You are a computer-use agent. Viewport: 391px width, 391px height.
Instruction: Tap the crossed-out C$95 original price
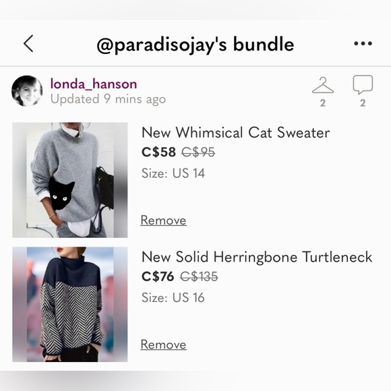coord(198,152)
